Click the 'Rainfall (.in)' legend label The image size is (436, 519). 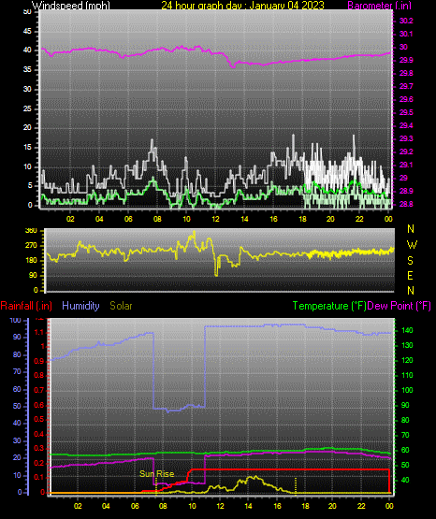(x=26, y=306)
